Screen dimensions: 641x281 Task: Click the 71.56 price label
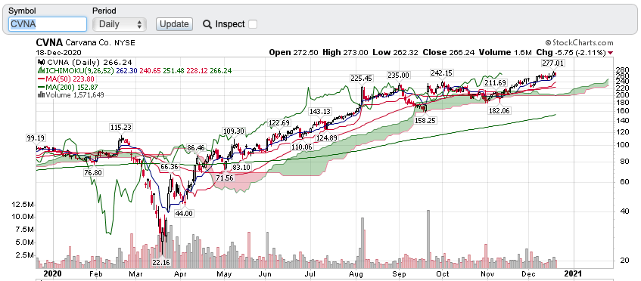point(225,178)
